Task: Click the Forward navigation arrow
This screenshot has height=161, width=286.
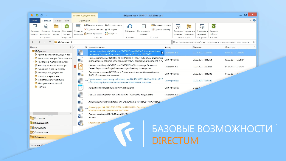Action: [39, 42]
